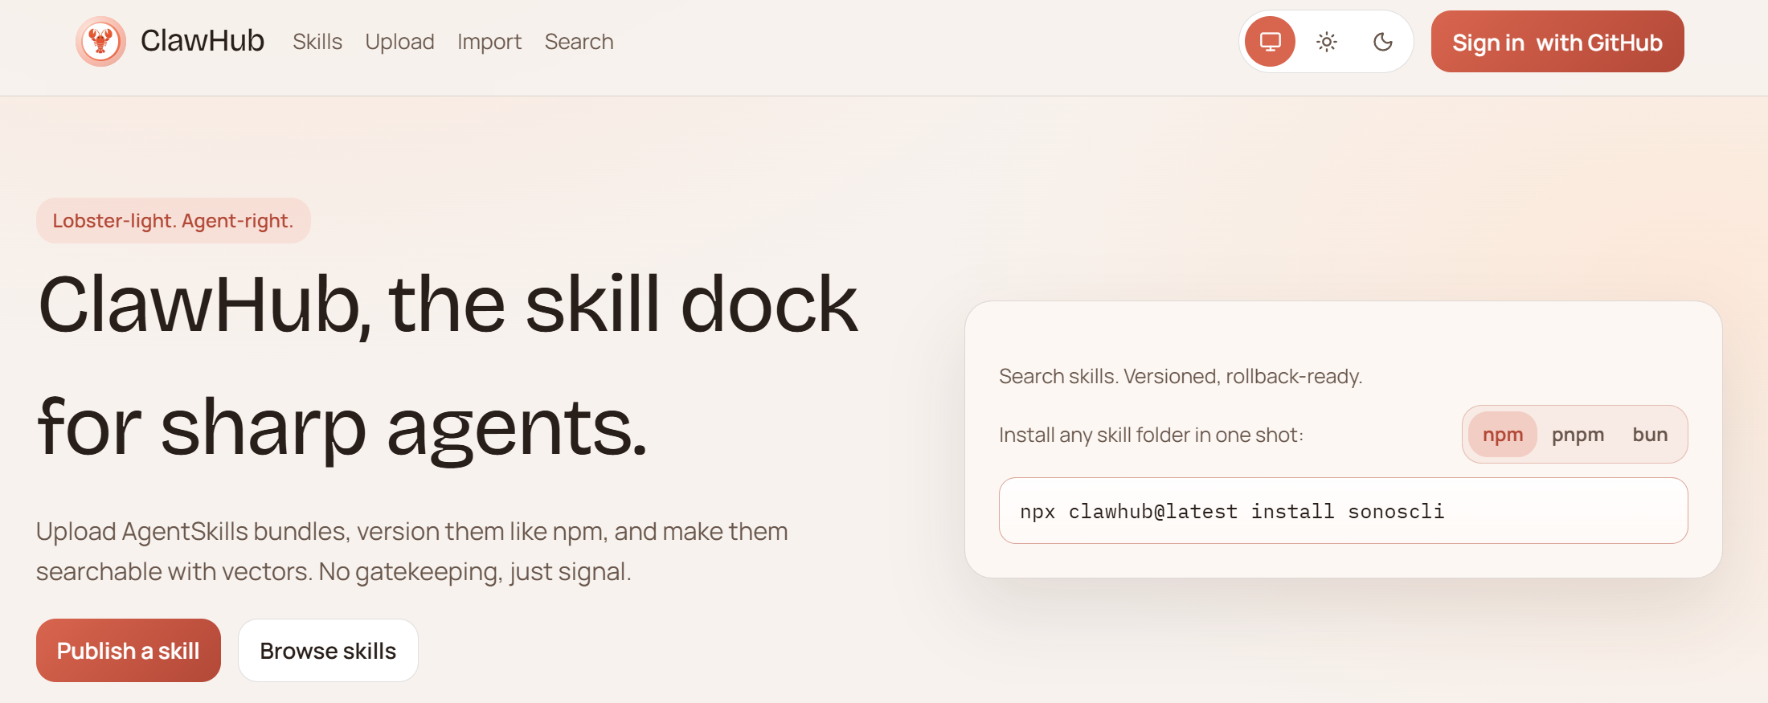Enable dark theme moon icon
Image resolution: width=1768 pixels, height=703 pixels.
(1383, 42)
